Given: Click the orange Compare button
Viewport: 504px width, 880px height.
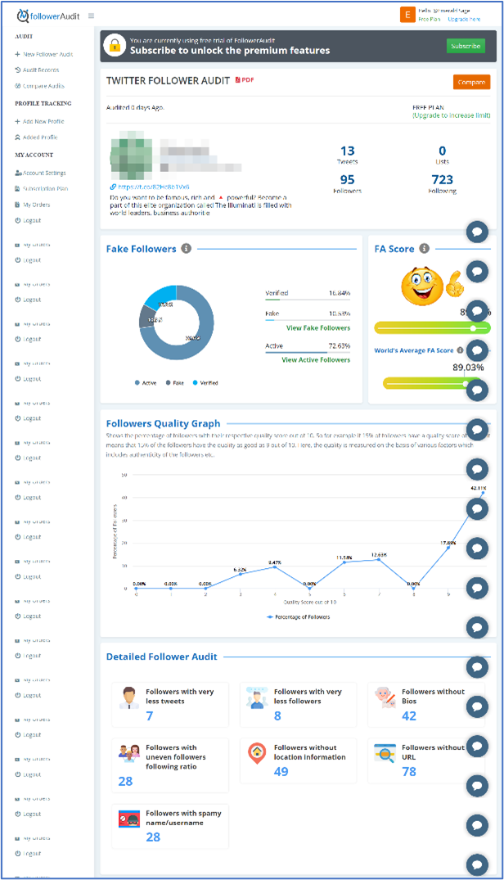Looking at the screenshot, I should pyautogui.click(x=471, y=82).
